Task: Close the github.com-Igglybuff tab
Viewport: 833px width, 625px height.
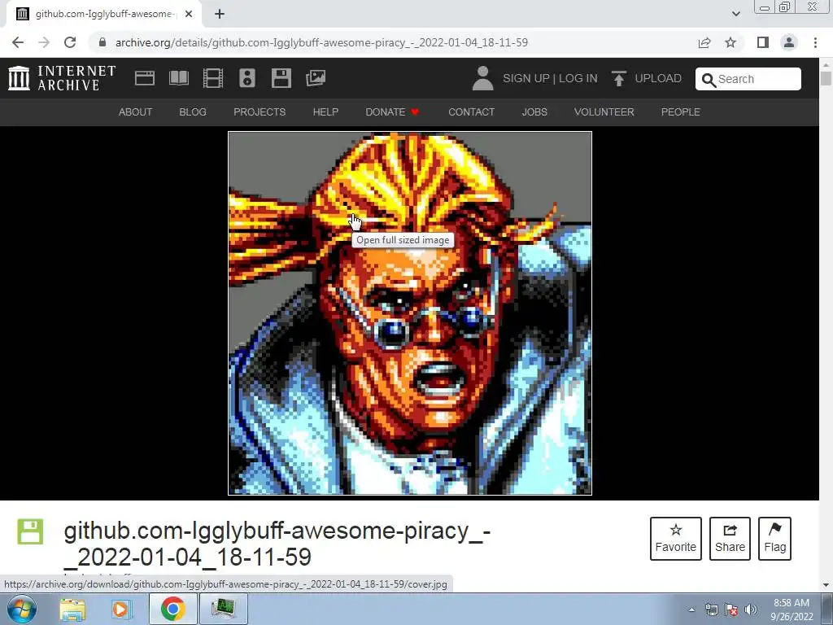Action: [x=189, y=15]
